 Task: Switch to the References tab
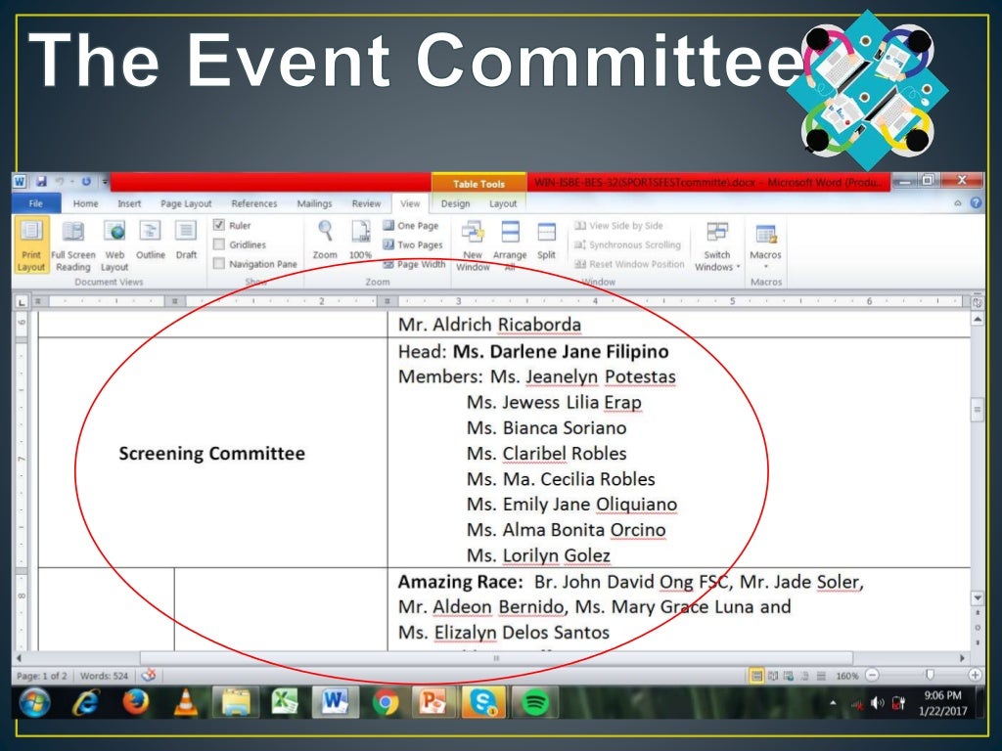(x=254, y=203)
